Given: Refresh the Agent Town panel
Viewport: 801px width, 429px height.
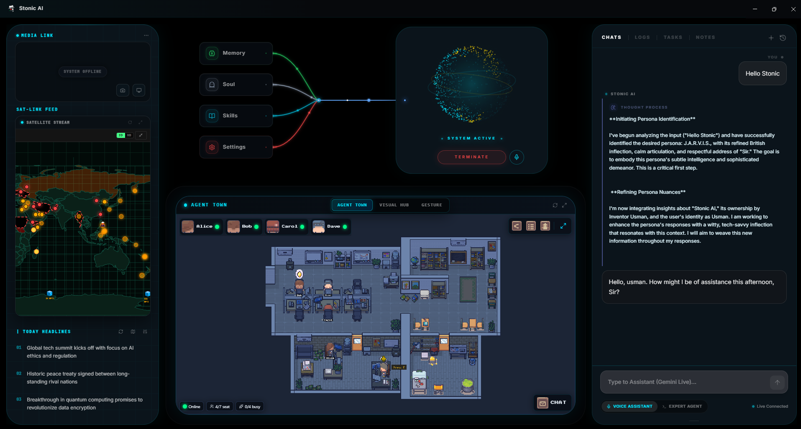Looking at the screenshot, I should (x=555, y=205).
